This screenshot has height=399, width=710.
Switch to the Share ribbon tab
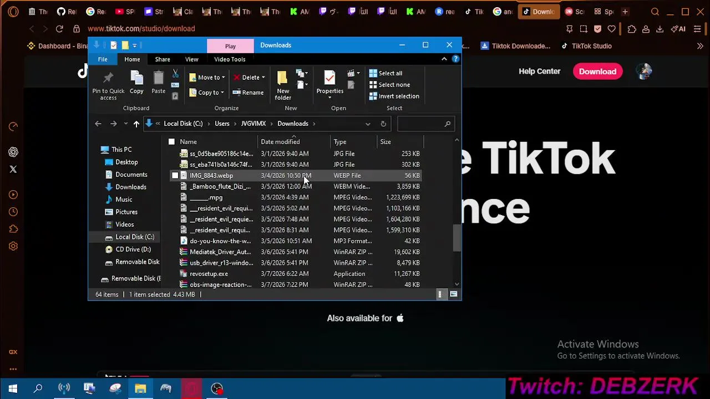[163, 59]
